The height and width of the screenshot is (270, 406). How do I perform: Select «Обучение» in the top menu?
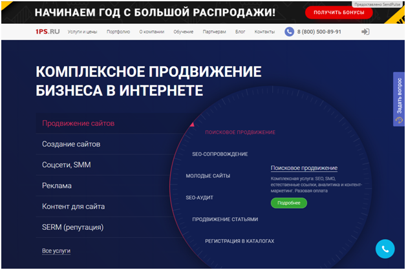(x=184, y=32)
